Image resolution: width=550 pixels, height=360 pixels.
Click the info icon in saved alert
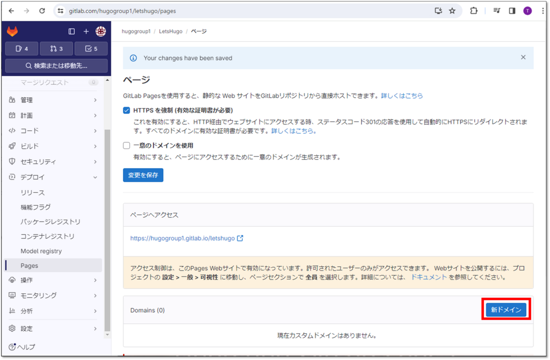tap(133, 58)
